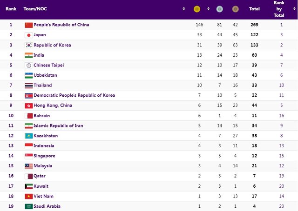Click China's total medal count 269

254,25
